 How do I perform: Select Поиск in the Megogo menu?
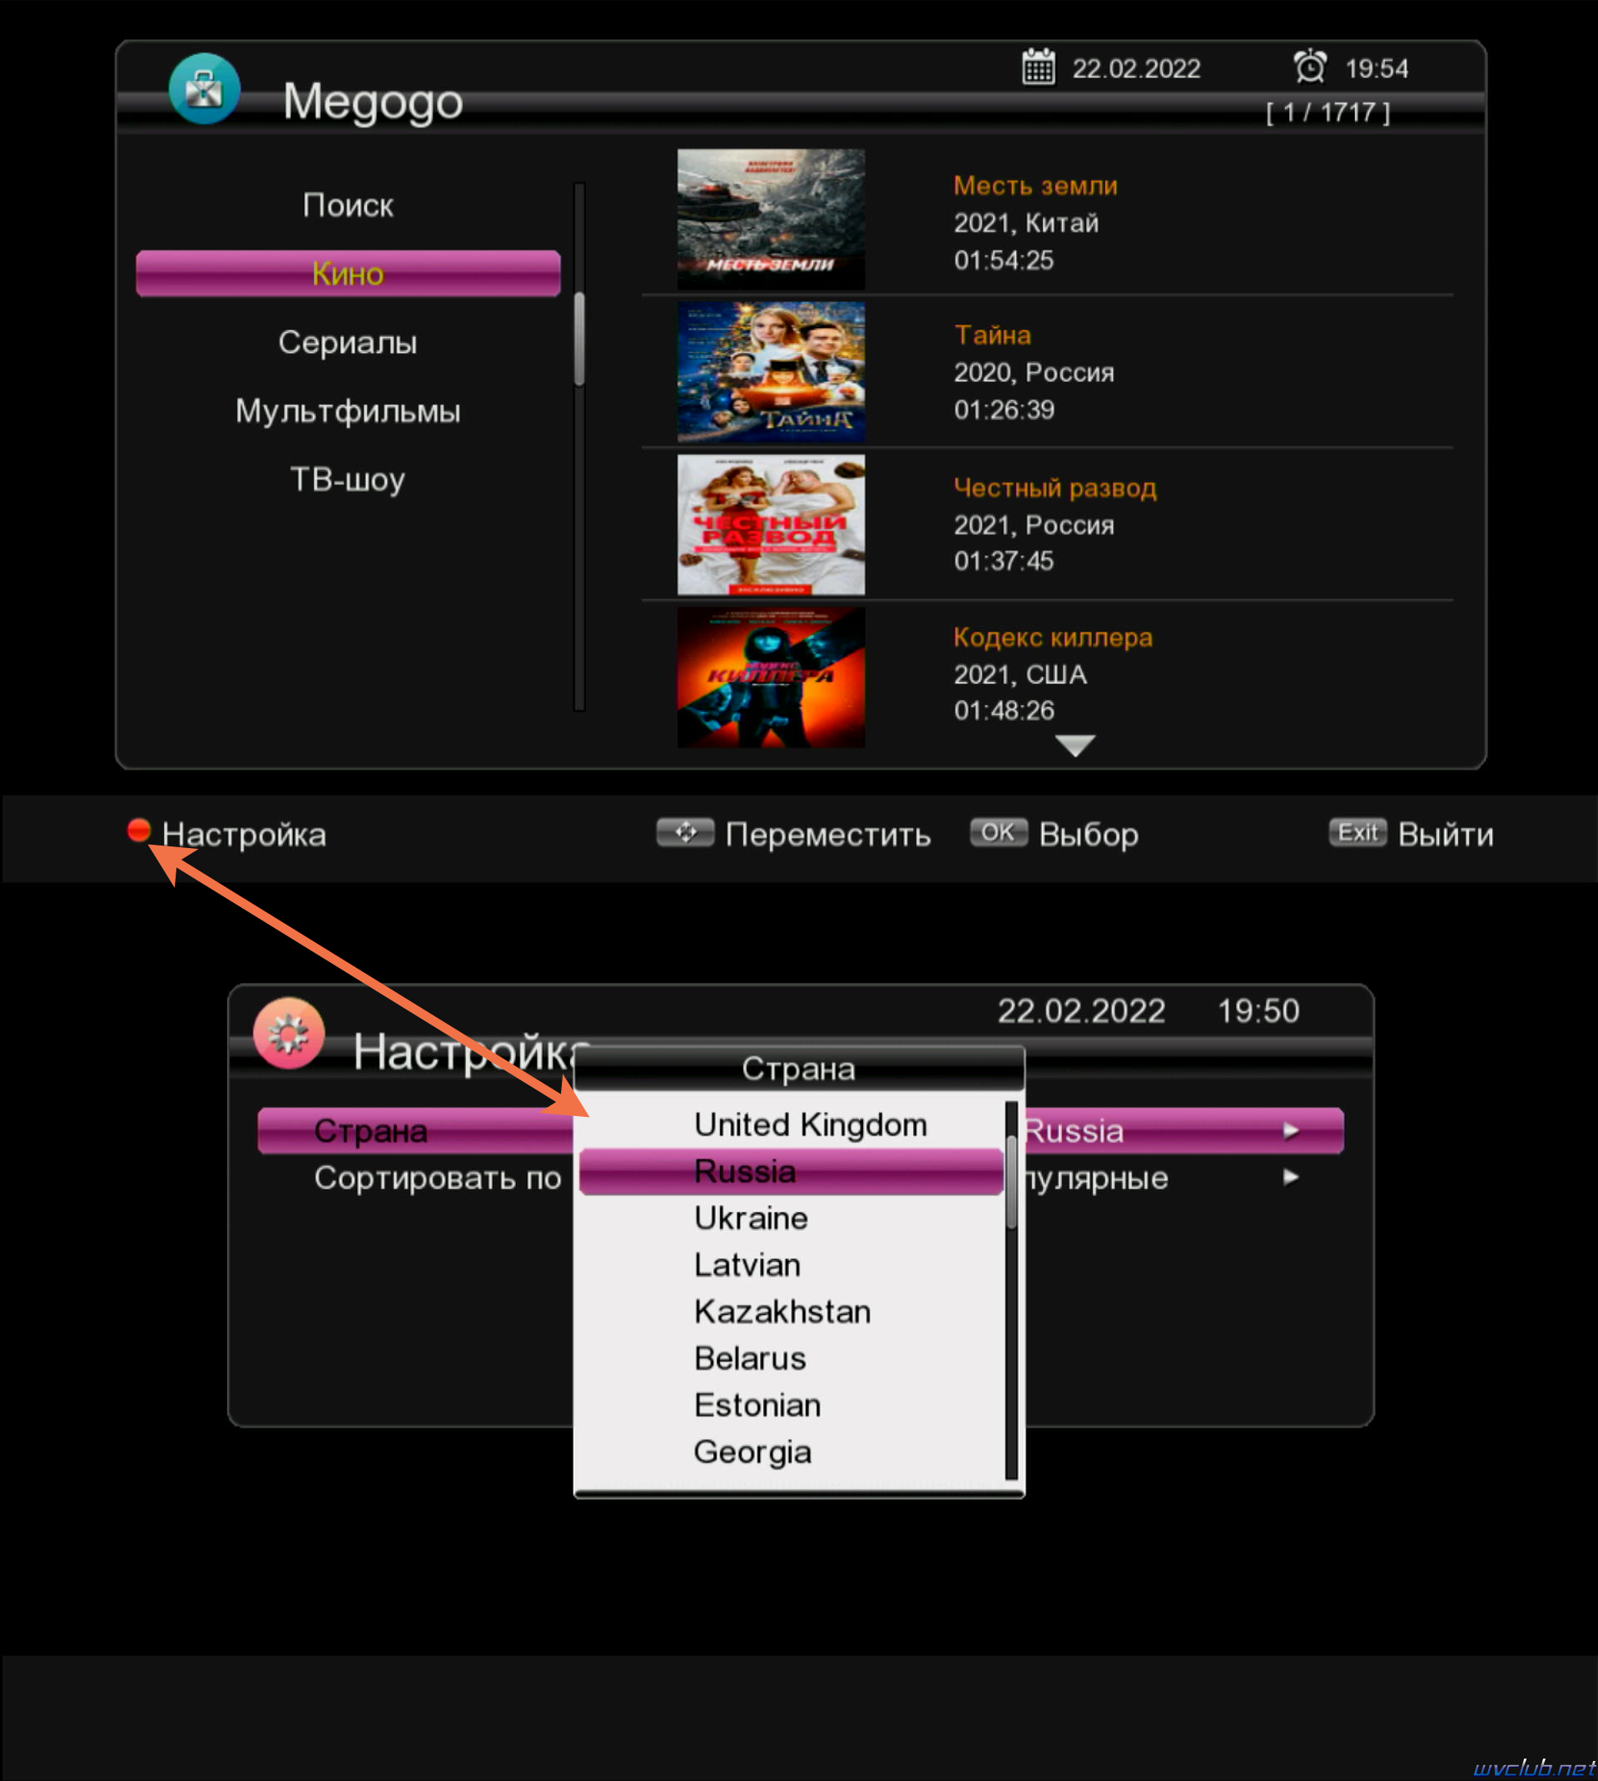tap(348, 206)
